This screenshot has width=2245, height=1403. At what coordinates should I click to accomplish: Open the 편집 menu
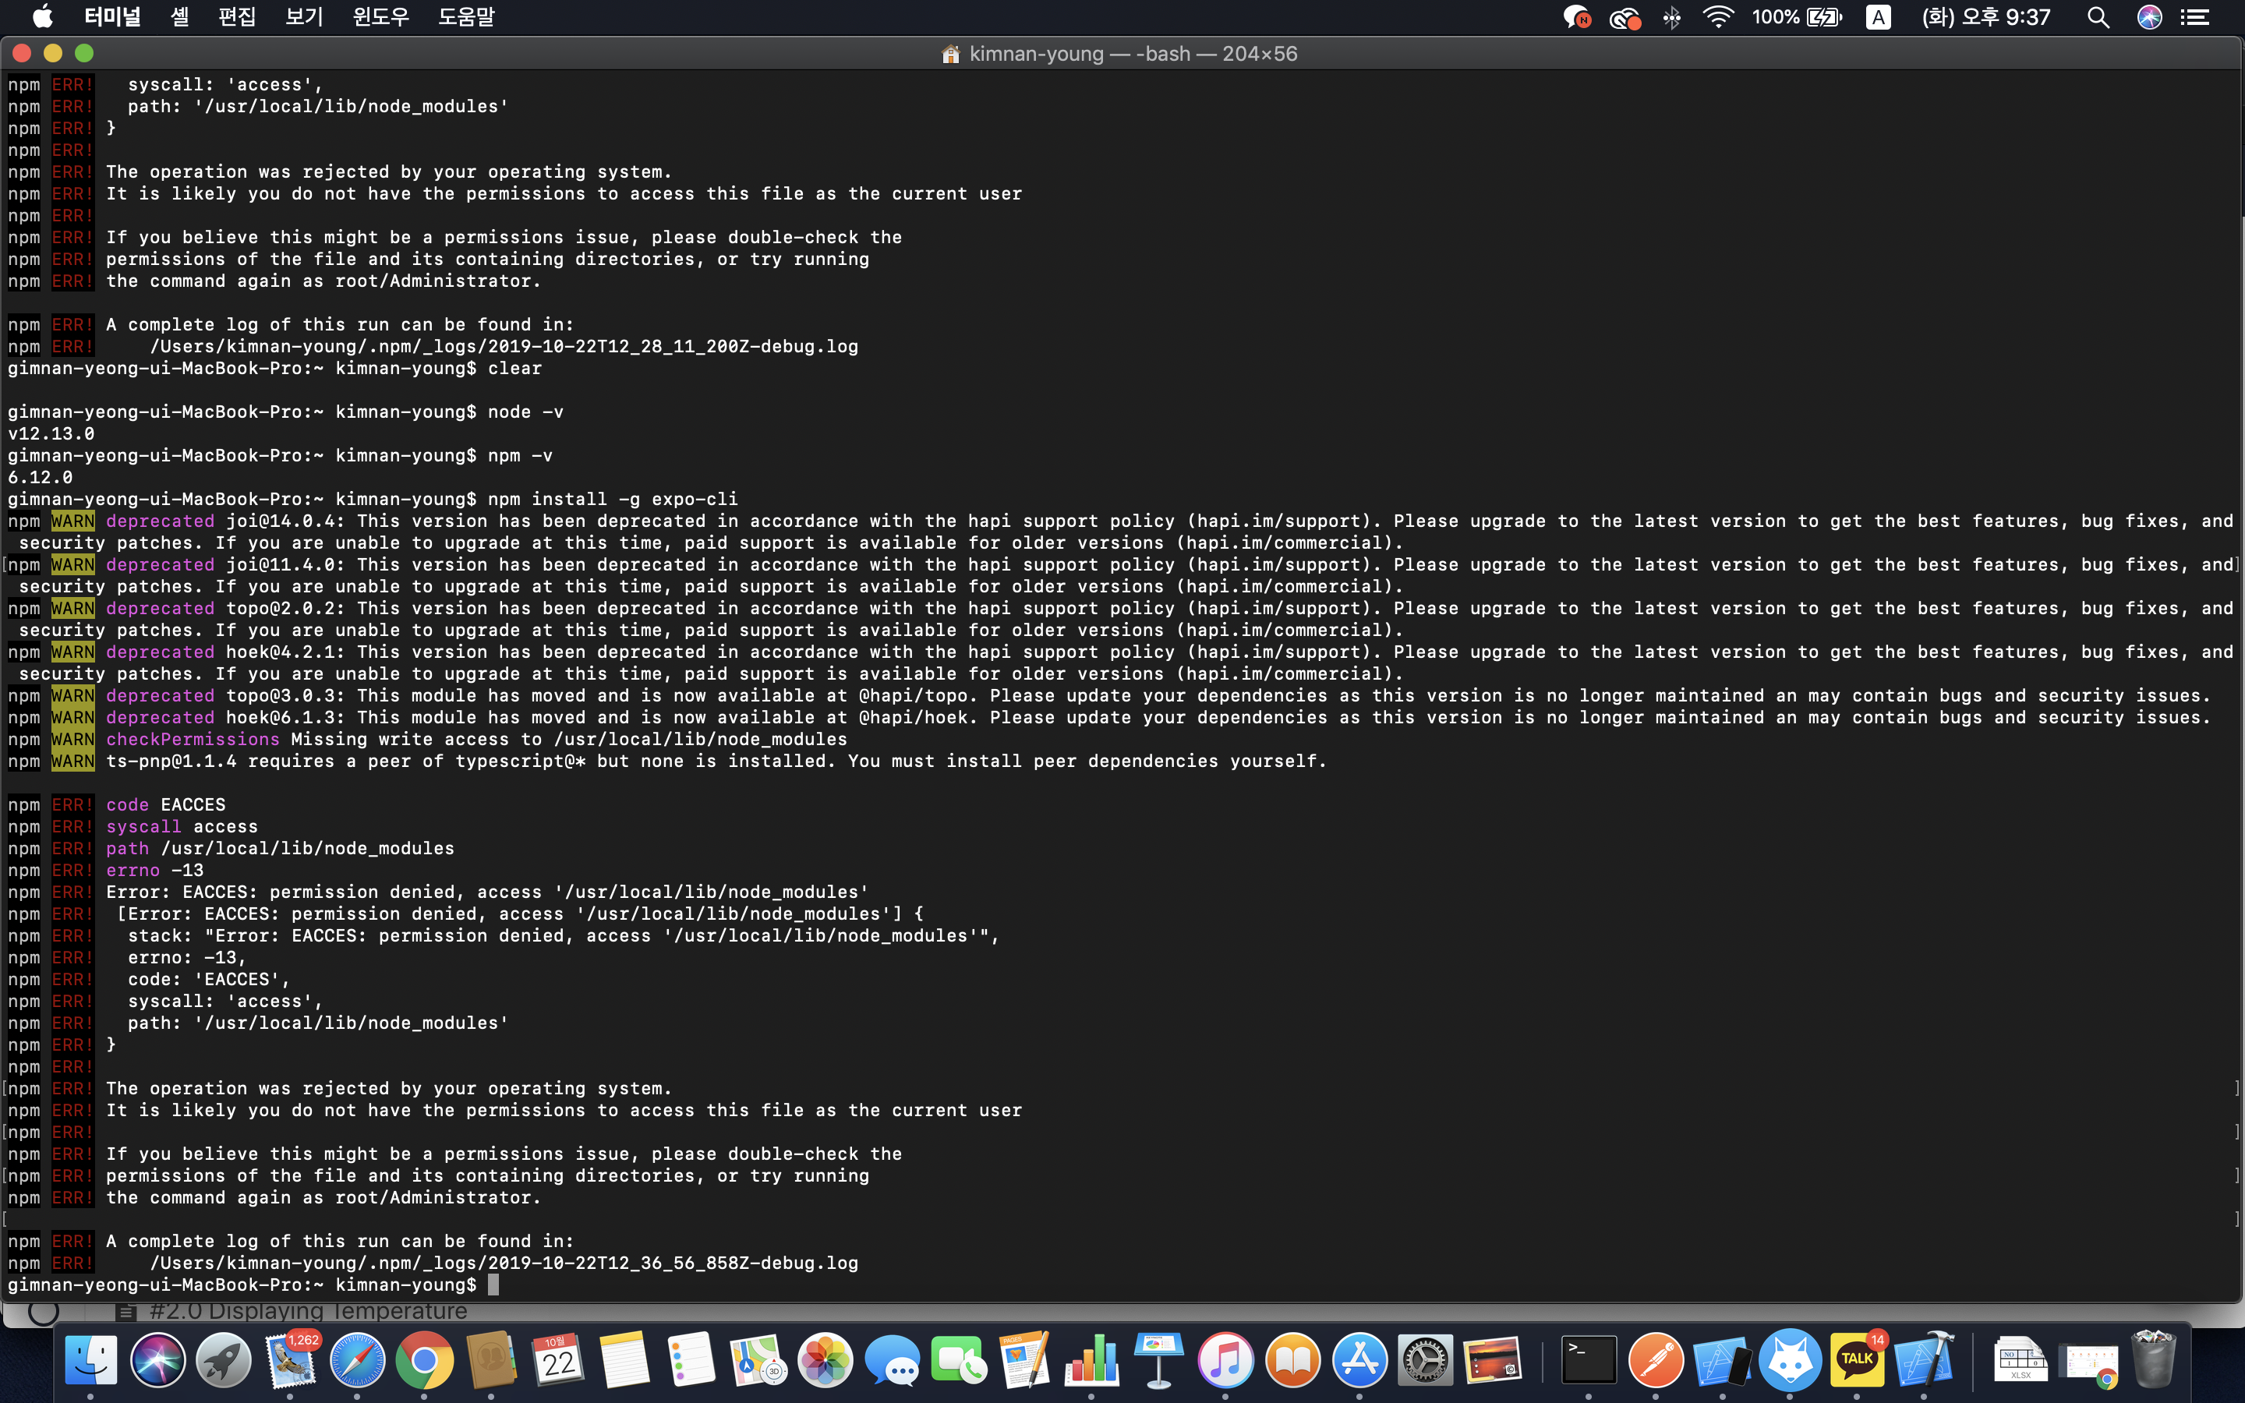pyautogui.click(x=236, y=16)
